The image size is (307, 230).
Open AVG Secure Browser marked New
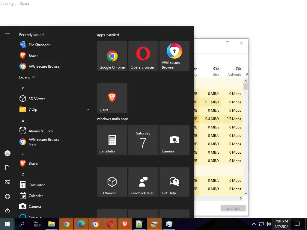pyautogui.click(x=55, y=142)
